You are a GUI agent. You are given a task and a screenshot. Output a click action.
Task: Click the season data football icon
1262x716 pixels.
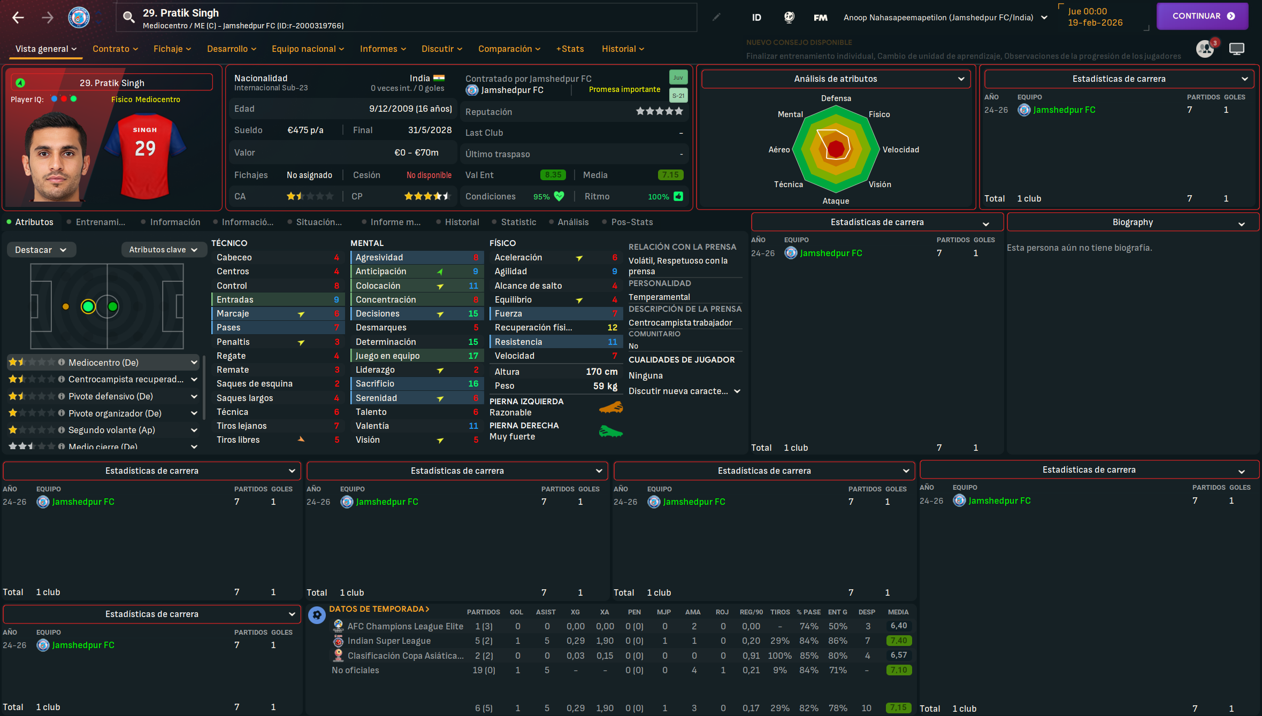(x=317, y=615)
